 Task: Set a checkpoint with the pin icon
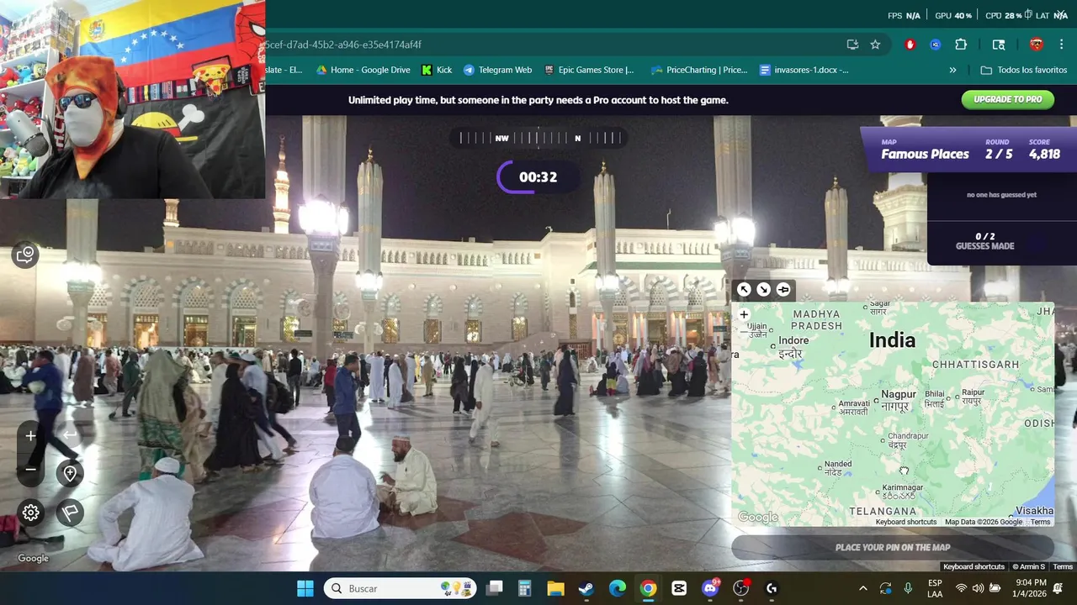click(70, 474)
